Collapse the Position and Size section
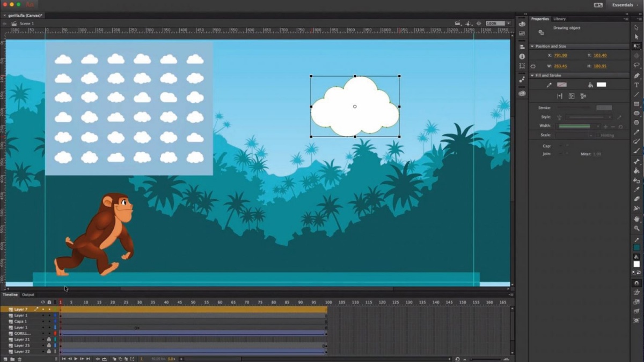The height and width of the screenshot is (362, 644). pyautogui.click(x=532, y=47)
